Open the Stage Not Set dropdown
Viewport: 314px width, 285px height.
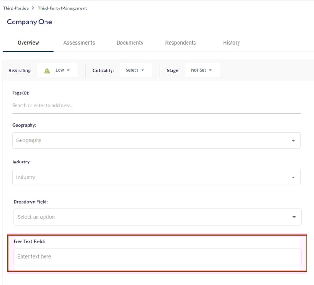click(x=202, y=70)
